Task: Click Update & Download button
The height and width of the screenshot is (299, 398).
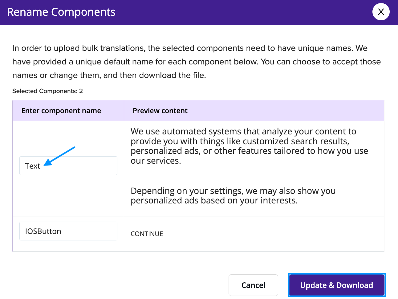Action: [337, 285]
